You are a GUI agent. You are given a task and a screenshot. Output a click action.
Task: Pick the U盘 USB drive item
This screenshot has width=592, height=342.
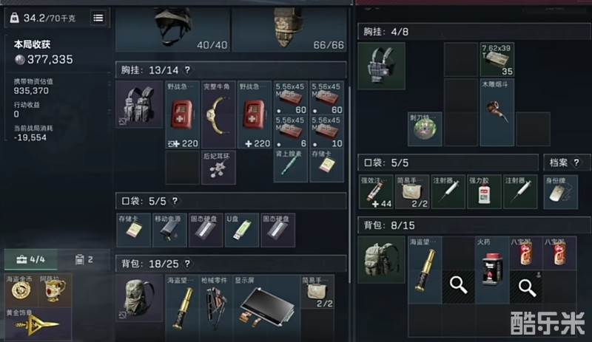242,230
